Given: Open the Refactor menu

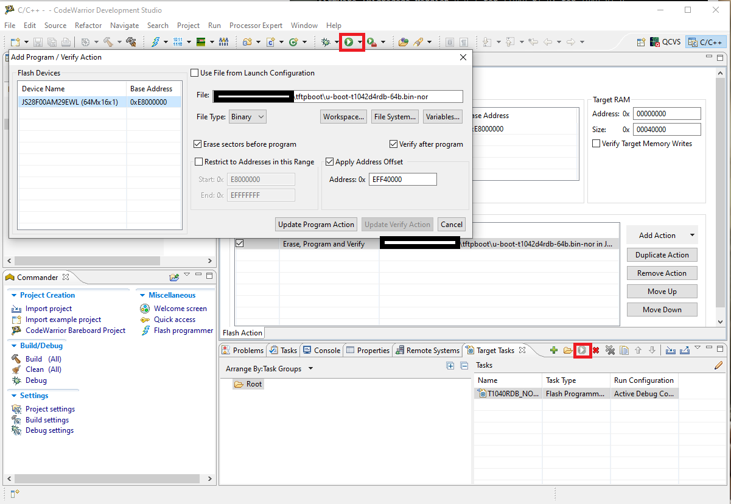Looking at the screenshot, I should [88, 26].
